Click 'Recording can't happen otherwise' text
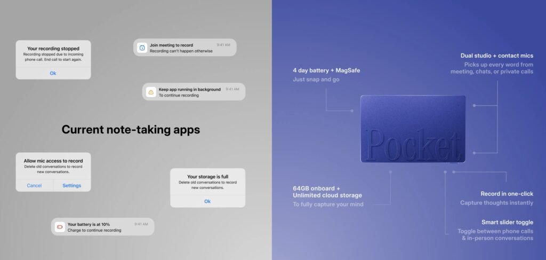546x260 pixels. click(x=181, y=51)
